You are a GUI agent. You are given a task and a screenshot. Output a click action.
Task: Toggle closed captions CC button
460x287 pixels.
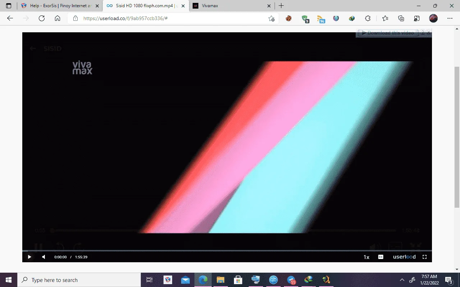coord(381,257)
